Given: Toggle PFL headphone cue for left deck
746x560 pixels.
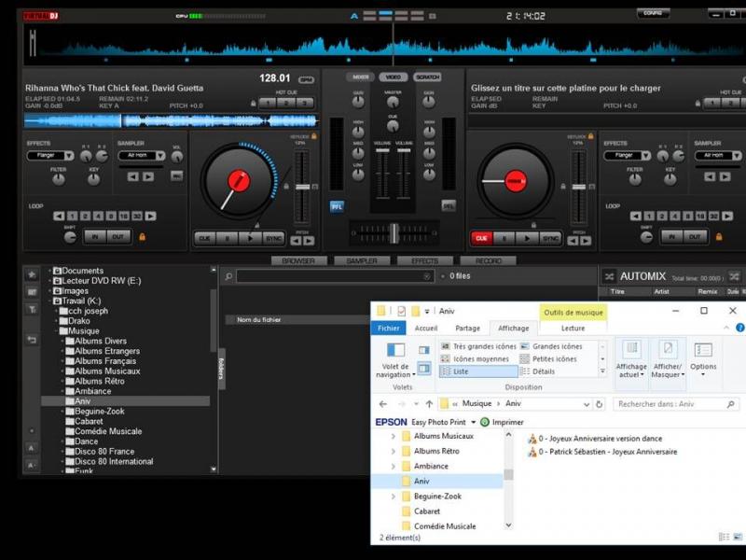Looking at the screenshot, I should pos(337,206).
